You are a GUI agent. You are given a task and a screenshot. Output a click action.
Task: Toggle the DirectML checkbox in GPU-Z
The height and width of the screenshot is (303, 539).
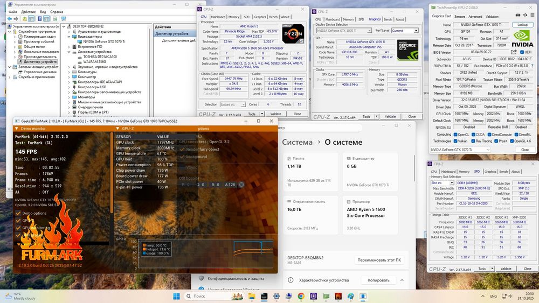click(516, 135)
